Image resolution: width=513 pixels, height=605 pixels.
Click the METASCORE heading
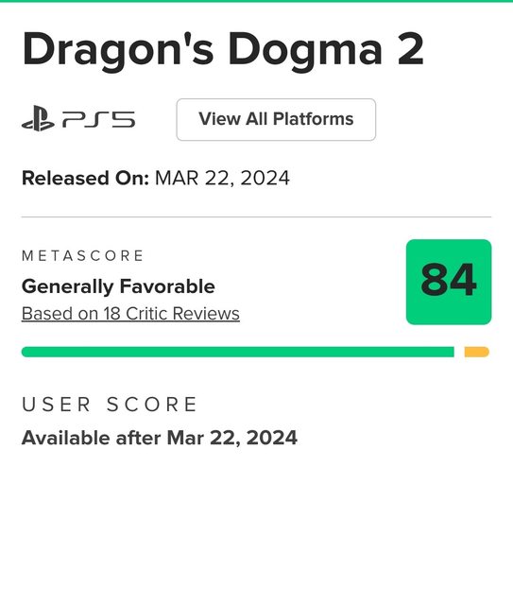(82, 256)
